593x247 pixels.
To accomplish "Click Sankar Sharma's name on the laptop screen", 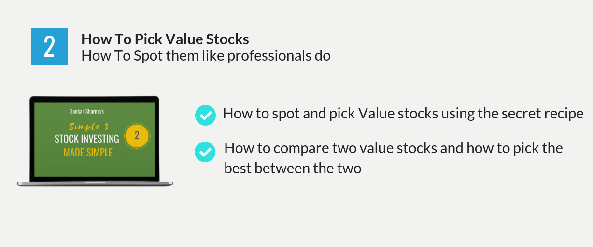I will click(x=87, y=111).
